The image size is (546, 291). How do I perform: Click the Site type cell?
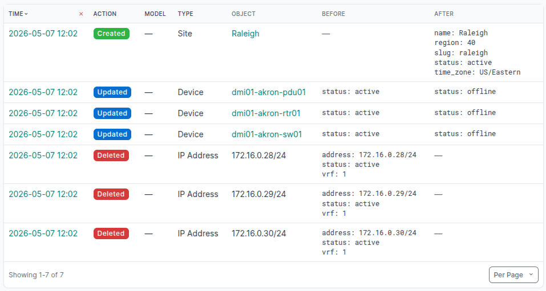(x=185, y=34)
